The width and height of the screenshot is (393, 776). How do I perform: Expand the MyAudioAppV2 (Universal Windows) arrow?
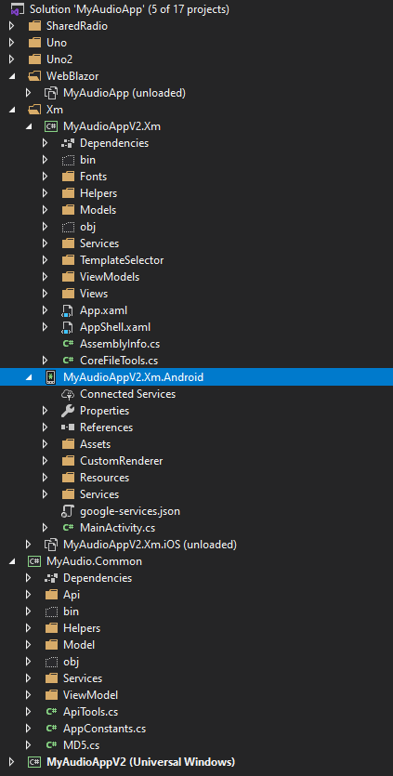coord(12,762)
